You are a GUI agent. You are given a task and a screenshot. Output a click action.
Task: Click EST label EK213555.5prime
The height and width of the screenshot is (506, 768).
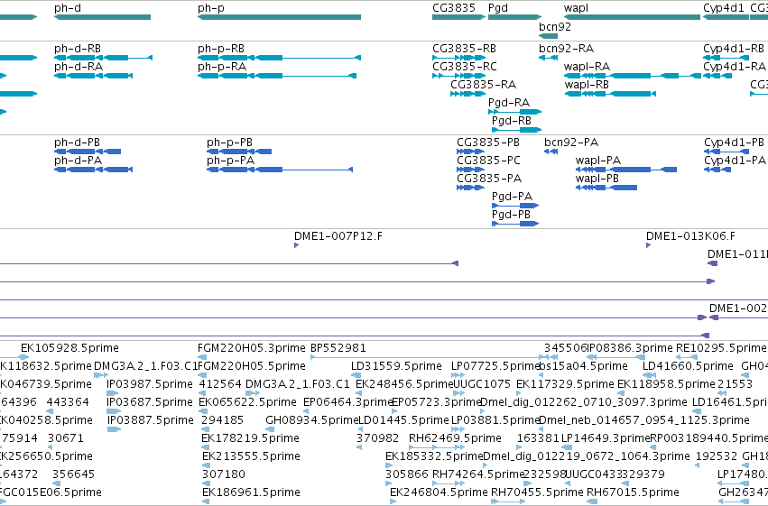coord(251,456)
